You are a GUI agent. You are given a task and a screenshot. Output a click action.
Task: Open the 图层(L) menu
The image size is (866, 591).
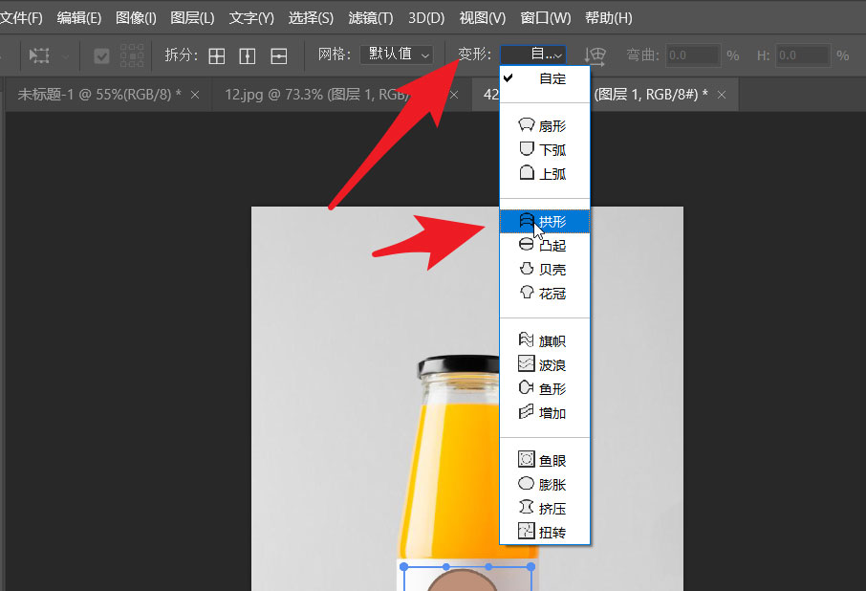(x=192, y=18)
